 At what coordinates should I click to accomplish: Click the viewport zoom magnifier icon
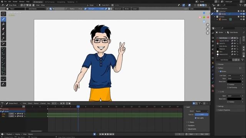(208, 25)
